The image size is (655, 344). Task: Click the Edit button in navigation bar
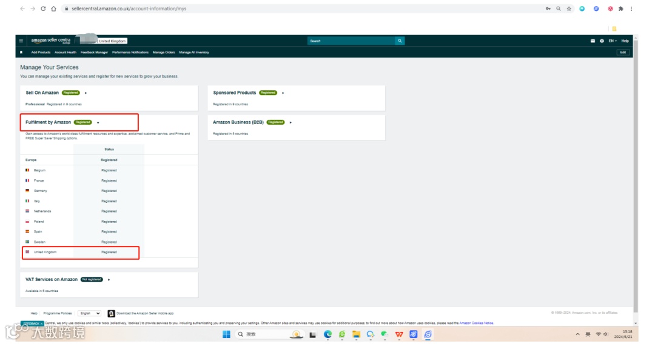point(623,52)
